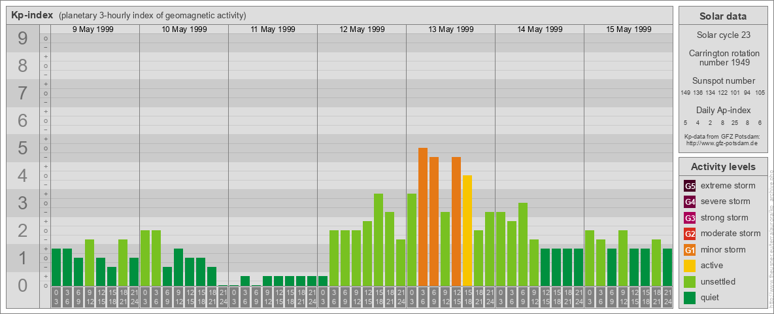Click the 10 May 1999 day header

[x=184, y=29]
